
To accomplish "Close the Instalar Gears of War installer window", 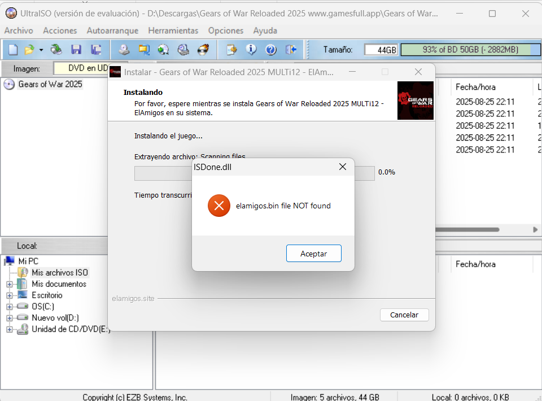I will pyautogui.click(x=418, y=72).
